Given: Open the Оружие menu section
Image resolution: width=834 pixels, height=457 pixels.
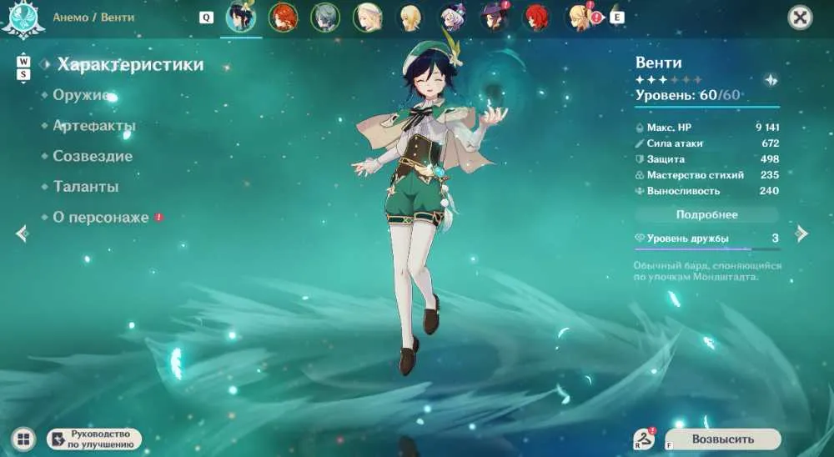Looking at the screenshot, I should (x=81, y=95).
